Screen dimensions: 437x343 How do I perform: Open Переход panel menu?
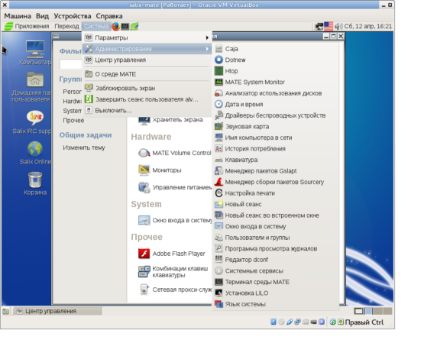[66, 27]
